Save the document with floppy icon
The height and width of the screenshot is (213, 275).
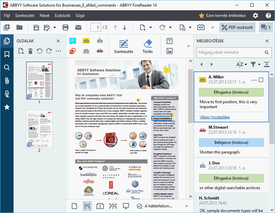pos(36,27)
